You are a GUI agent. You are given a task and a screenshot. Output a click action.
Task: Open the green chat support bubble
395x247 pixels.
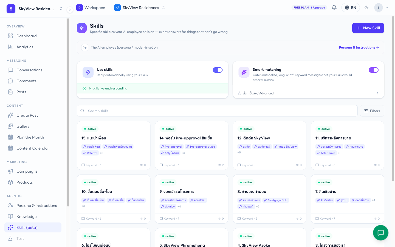[x=380, y=233]
